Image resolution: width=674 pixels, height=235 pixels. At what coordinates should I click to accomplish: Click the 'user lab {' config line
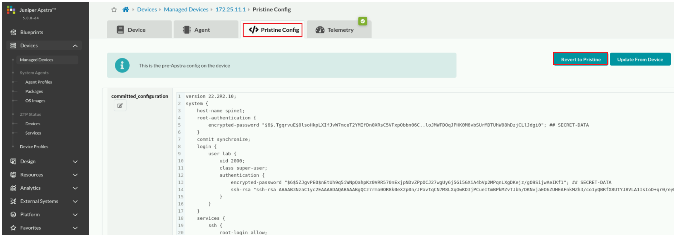[222, 154]
